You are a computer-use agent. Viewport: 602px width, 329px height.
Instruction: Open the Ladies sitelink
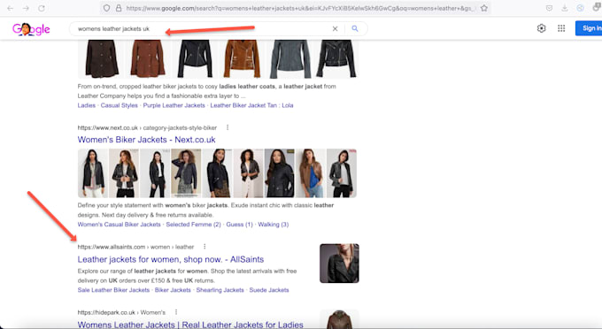pyautogui.click(x=87, y=105)
